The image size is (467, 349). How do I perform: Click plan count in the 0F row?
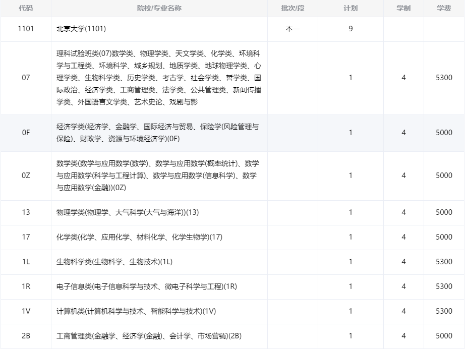(x=351, y=133)
